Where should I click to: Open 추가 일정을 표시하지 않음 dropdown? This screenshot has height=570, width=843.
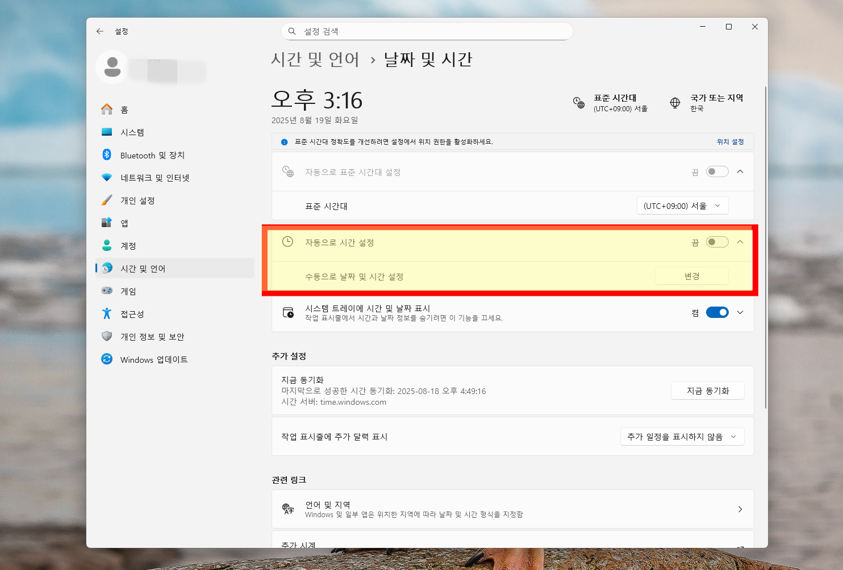pos(682,437)
